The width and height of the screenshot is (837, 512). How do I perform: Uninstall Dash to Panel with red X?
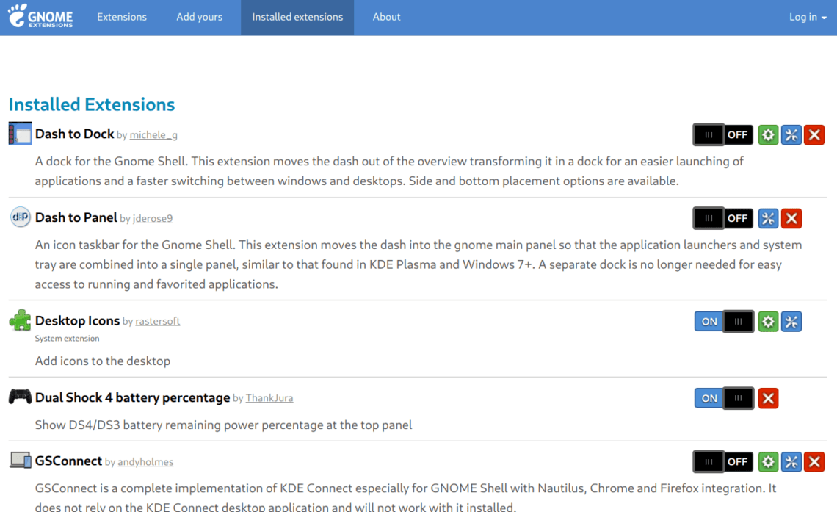click(x=791, y=218)
